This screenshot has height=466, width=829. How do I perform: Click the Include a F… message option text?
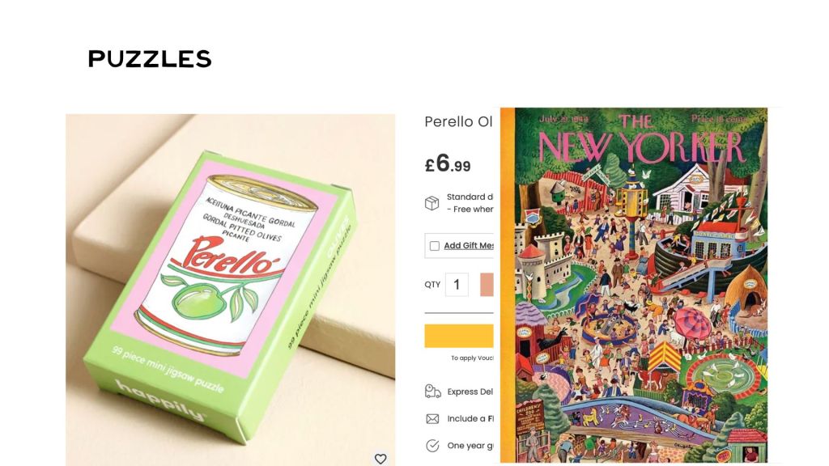tap(470, 418)
